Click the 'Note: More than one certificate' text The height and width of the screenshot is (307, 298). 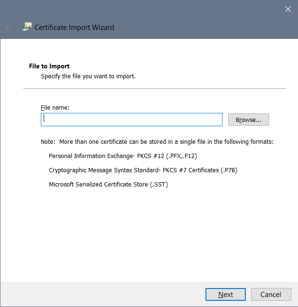[x=157, y=141]
